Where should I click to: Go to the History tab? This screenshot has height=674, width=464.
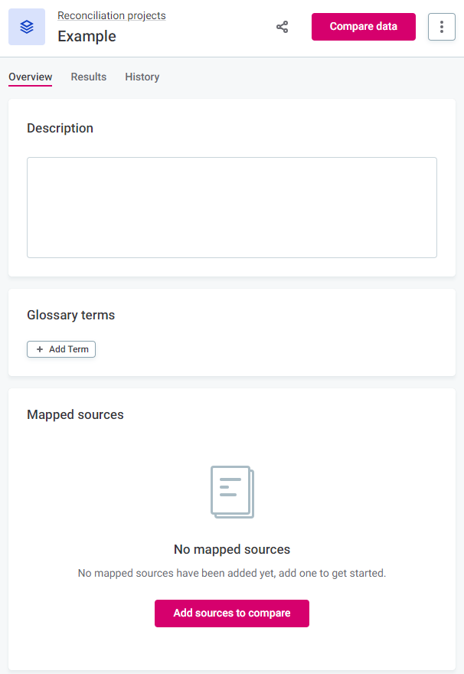click(142, 77)
